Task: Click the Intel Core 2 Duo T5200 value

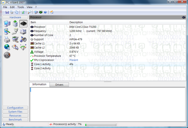Action: 83,27
